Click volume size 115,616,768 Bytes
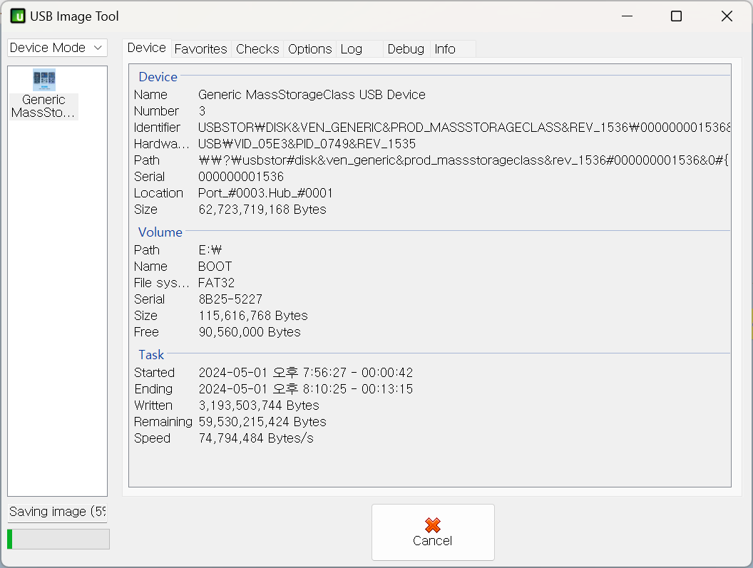The width and height of the screenshot is (753, 568). click(x=253, y=316)
